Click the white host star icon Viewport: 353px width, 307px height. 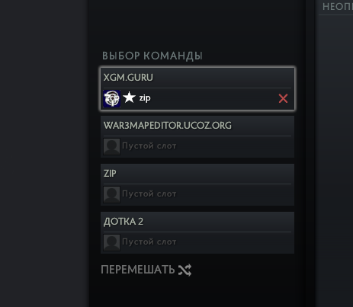130,98
